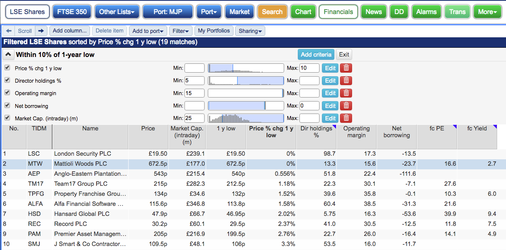This screenshot has height=250, width=506.
Task: Select the Mattioli Woods PLC row
Action: (x=250, y=164)
